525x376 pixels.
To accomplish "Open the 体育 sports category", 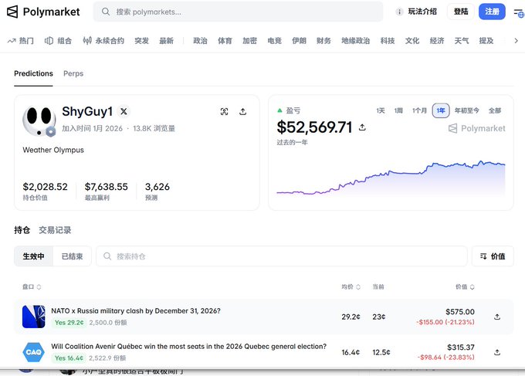I will (225, 41).
